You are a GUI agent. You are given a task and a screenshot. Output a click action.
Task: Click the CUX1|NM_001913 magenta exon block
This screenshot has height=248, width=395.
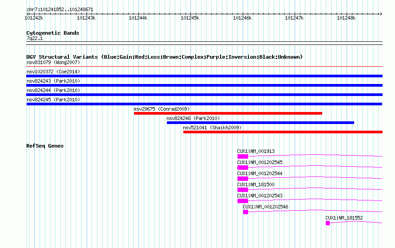click(x=243, y=156)
